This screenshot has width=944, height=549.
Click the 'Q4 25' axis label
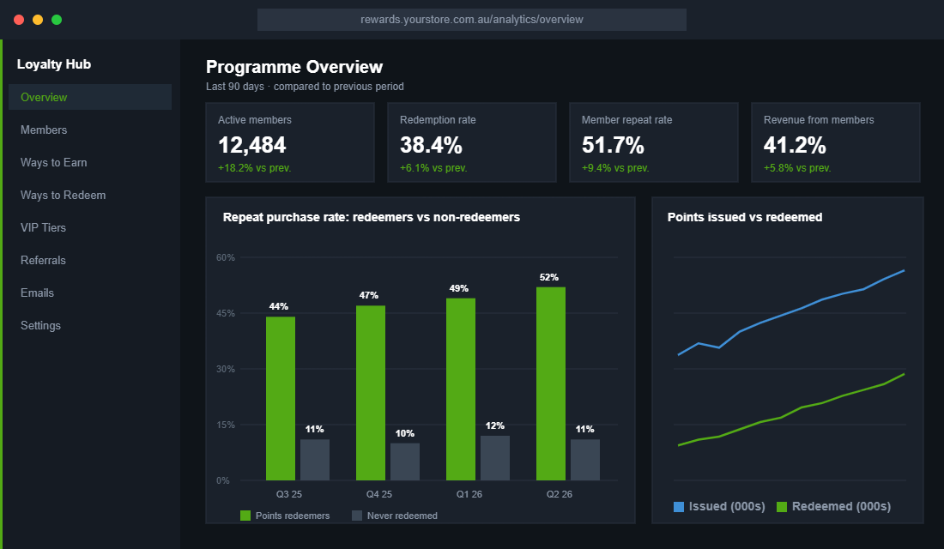click(x=379, y=494)
